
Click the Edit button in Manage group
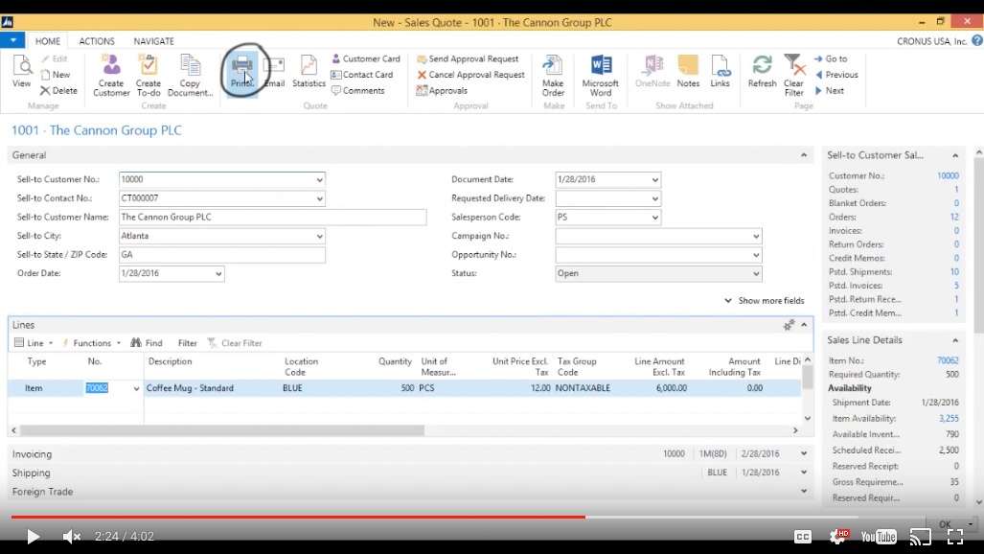click(x=54, y=58)
